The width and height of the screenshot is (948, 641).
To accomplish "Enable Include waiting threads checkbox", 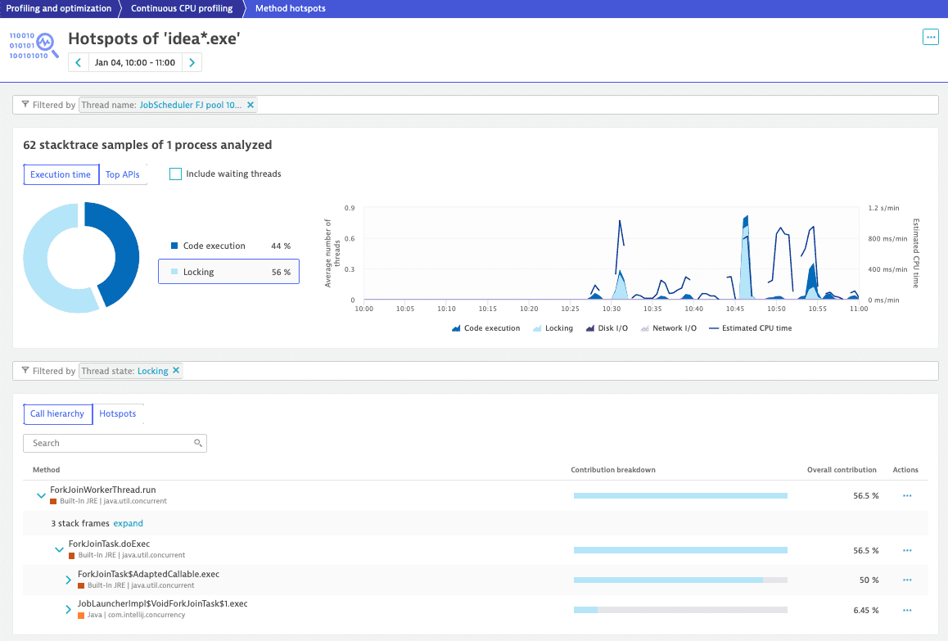I will pos(175,174).
